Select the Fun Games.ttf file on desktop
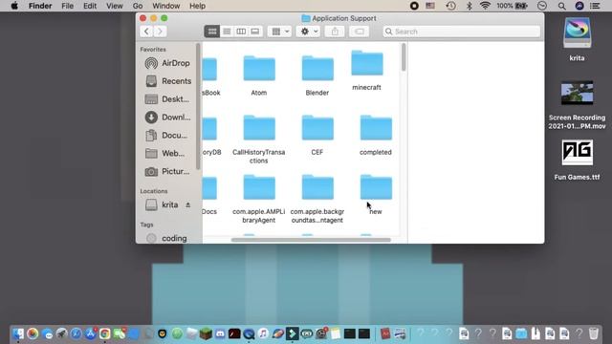Viewport: 612px width, 344px height. 577,153
